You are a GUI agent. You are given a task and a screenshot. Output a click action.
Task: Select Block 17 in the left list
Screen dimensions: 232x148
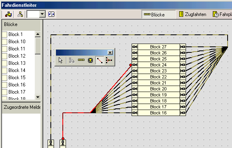click(x=17, y=92)
